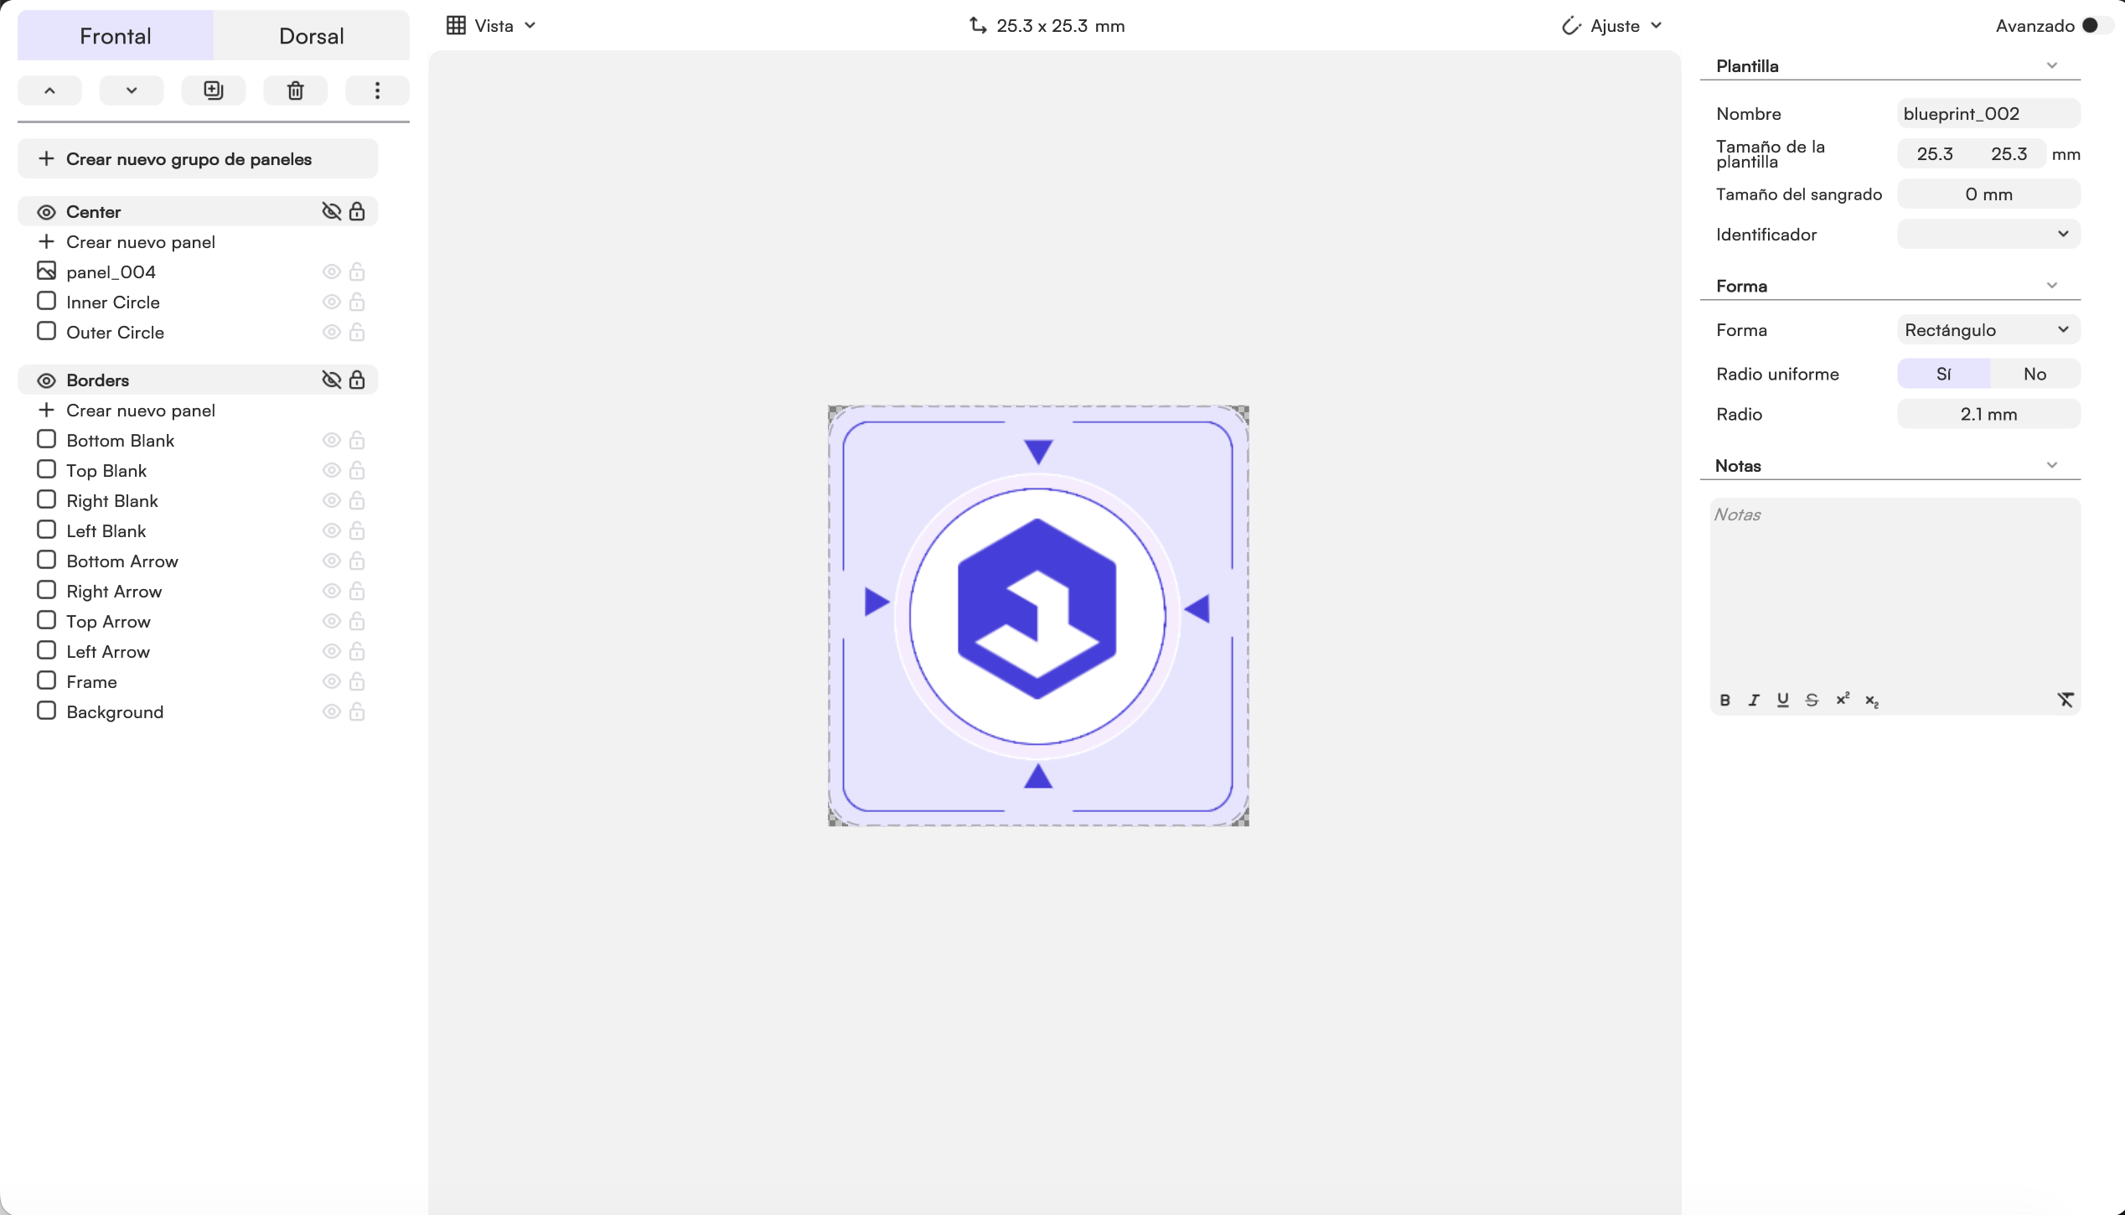This screenshot has height=1215, width=2125.
Task: Apply bold formatting in notes
Action: pyautogui.click(x=1725, y=700)
